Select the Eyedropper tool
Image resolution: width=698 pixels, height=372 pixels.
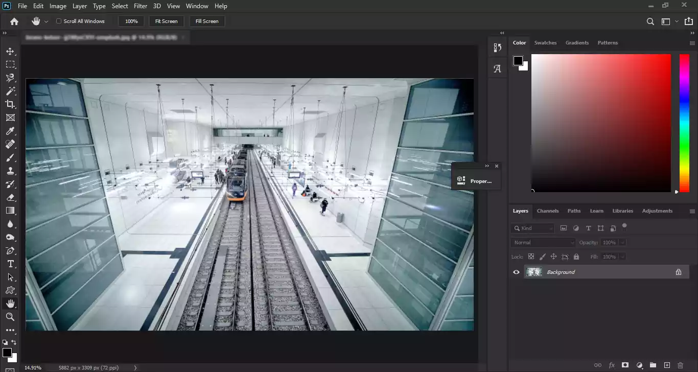point(10,131)
